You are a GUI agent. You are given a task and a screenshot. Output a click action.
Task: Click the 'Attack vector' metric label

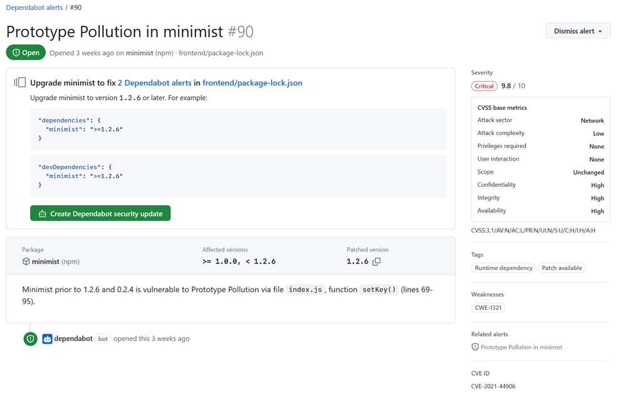click(x=494, y=120)
